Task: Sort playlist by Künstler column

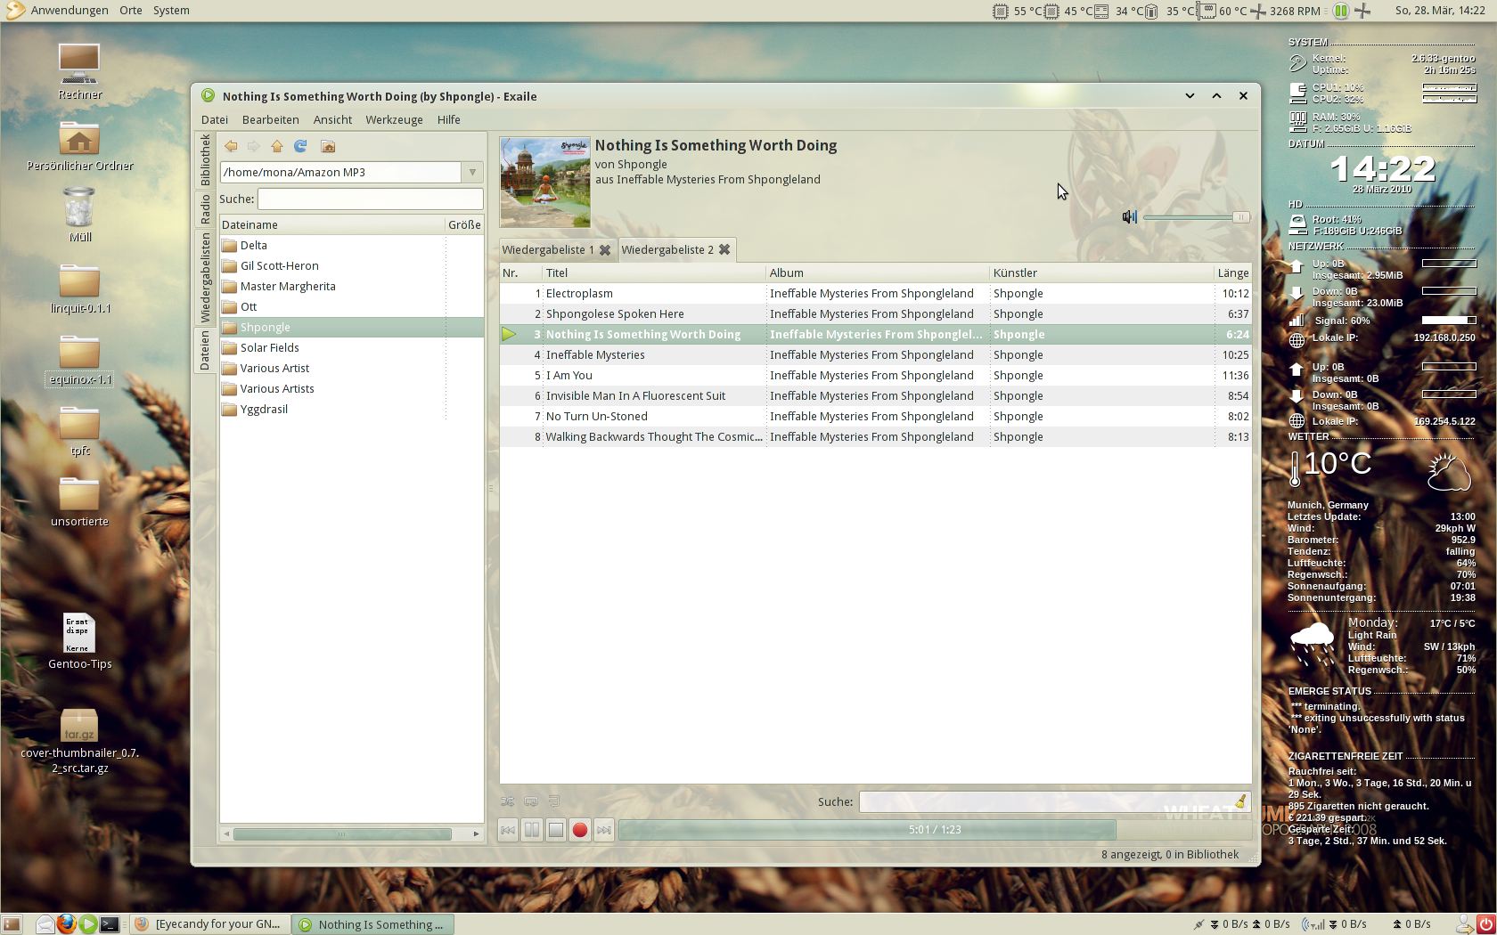Action: [x=1101, y=273]
